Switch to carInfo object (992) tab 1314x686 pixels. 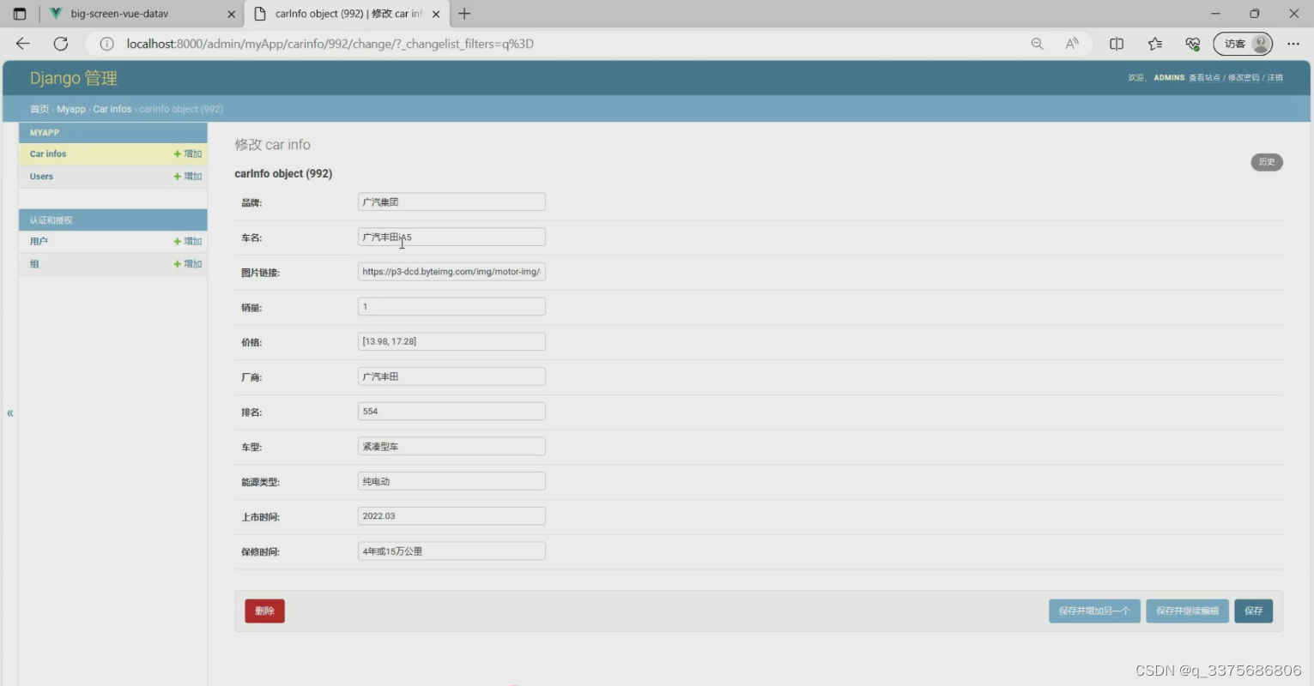(x=348, y=14)
